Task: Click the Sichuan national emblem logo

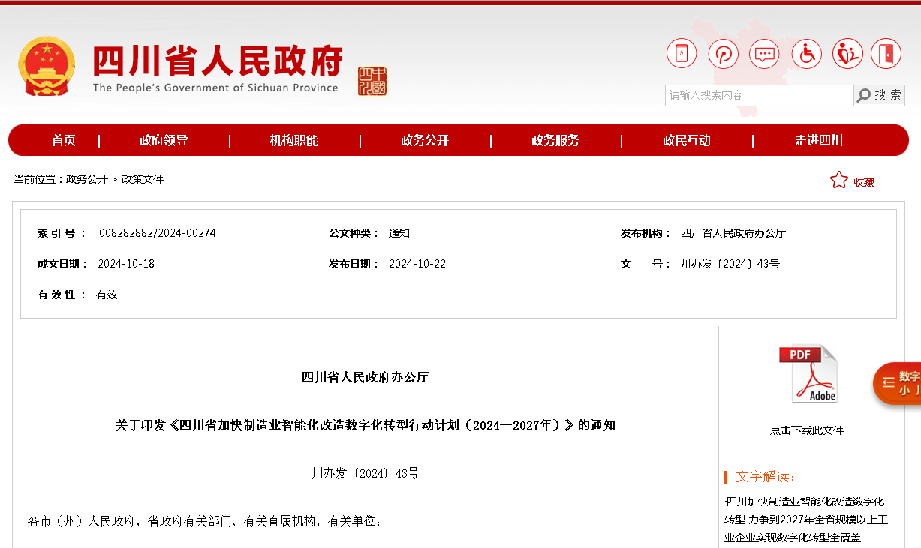Action: [x=47, y=67]
